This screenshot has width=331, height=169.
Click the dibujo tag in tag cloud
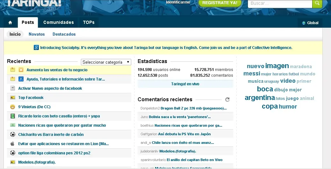click(281, 90)
